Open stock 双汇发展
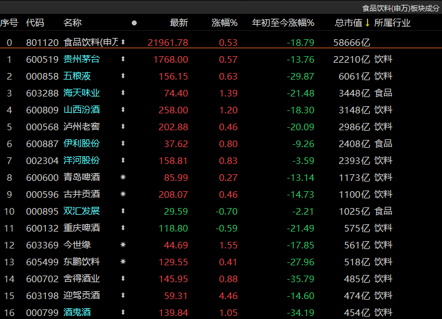 tap(82, 211)
